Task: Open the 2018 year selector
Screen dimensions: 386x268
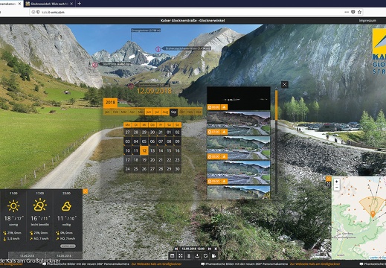Action: (x=110, y=103)
